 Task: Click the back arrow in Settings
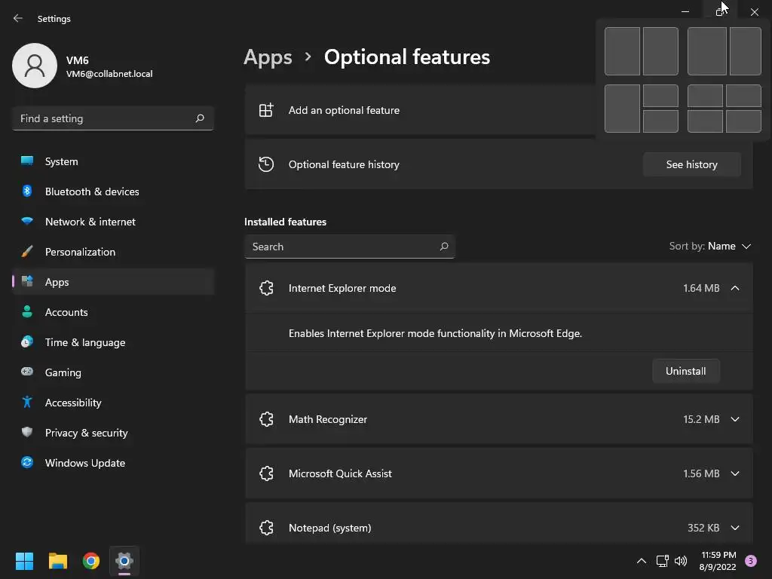[18, 18]
